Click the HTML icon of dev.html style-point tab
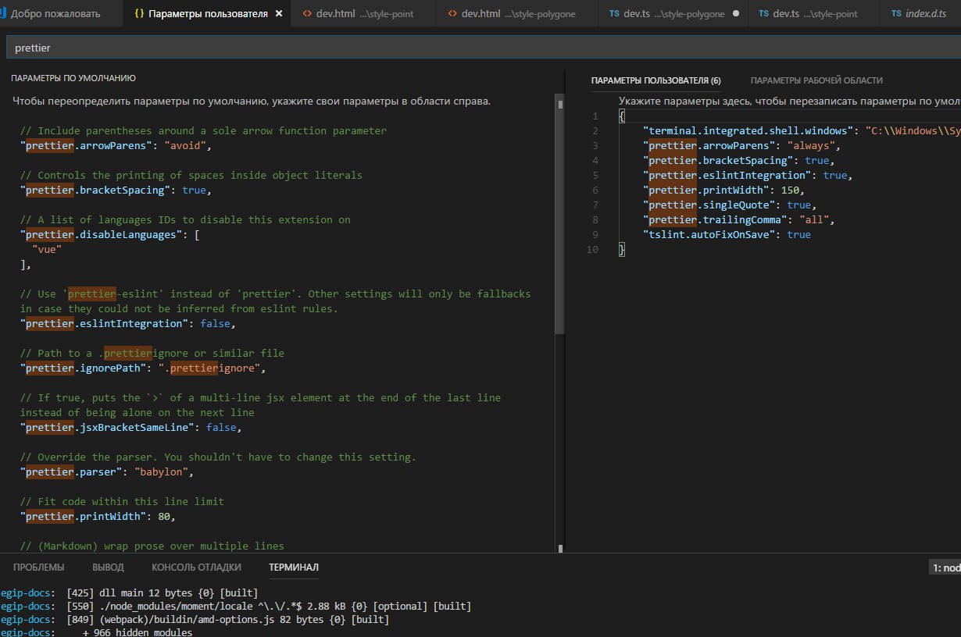This screenshot has height=637, width=961. coord(306,14)
